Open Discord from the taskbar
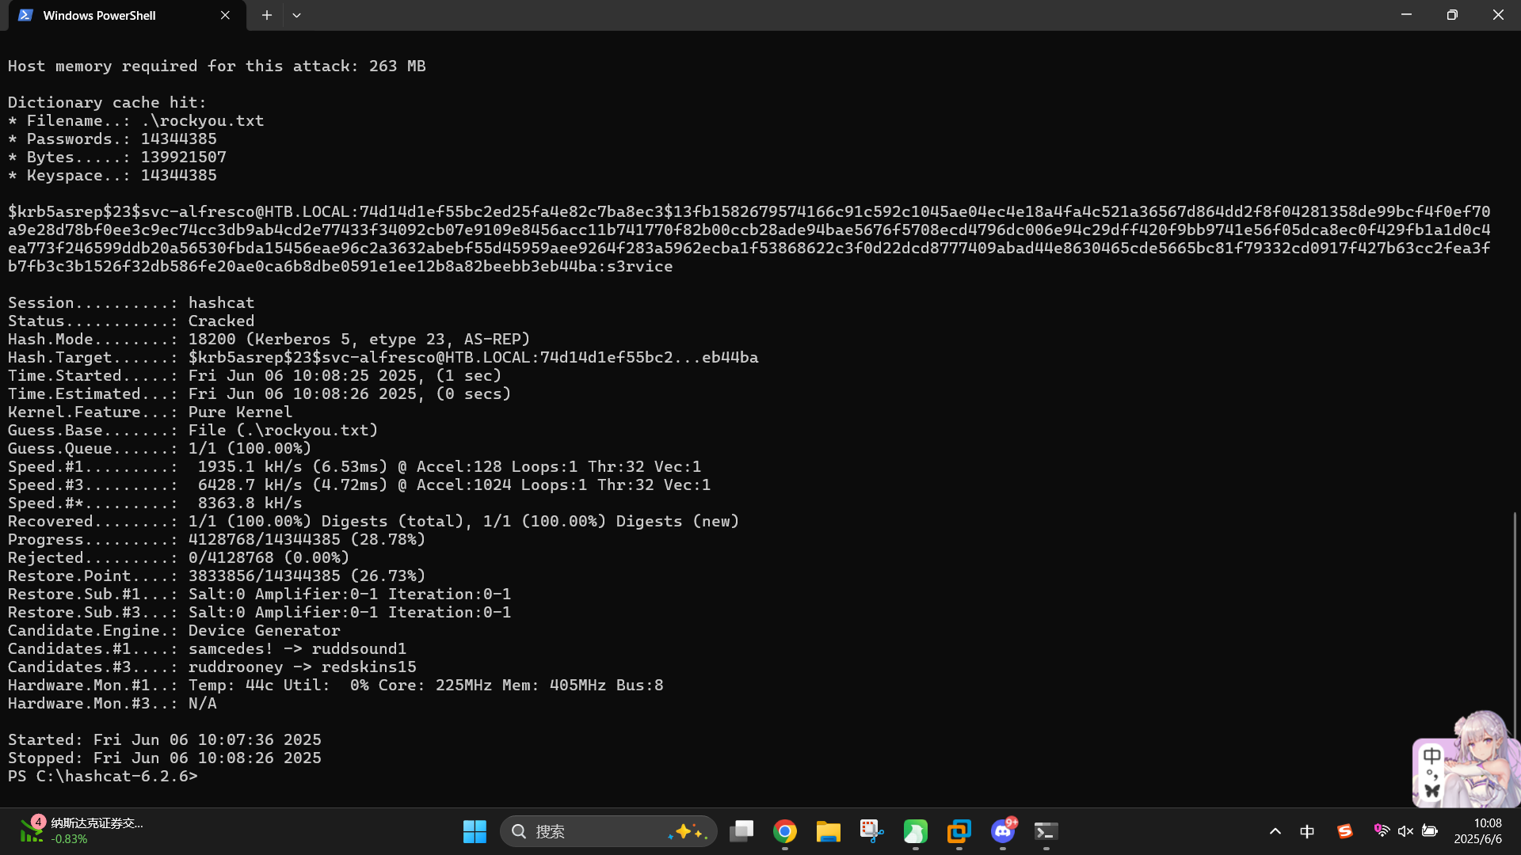This screenshot has height=855, width=1521. [x=1003, y=831]
